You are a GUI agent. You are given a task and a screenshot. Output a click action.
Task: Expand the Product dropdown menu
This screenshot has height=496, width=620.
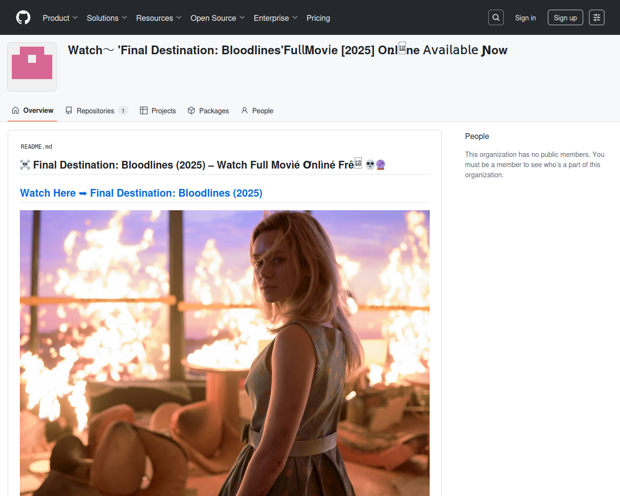click(60, 18)
